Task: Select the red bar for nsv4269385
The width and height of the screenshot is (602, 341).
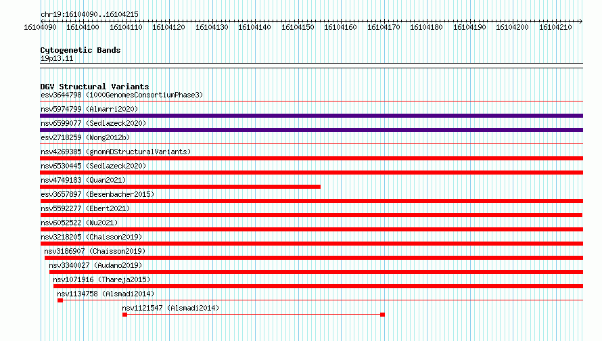Action: (x=311, y=158)
